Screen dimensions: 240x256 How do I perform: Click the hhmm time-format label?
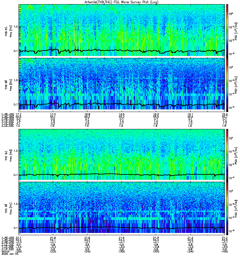tap(5, 252)
